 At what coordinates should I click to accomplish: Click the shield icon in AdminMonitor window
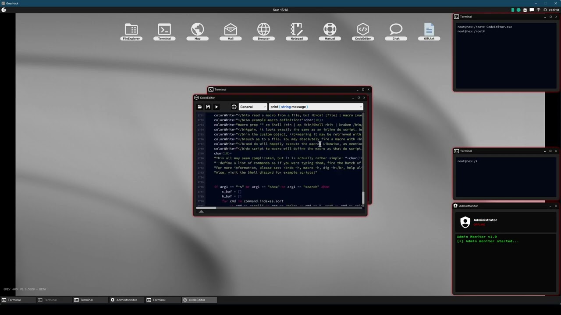point(465,222)
